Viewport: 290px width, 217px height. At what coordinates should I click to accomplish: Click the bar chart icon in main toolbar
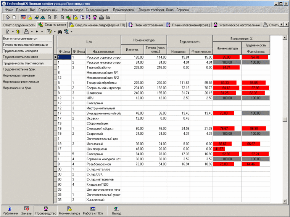tap(108, 17)
